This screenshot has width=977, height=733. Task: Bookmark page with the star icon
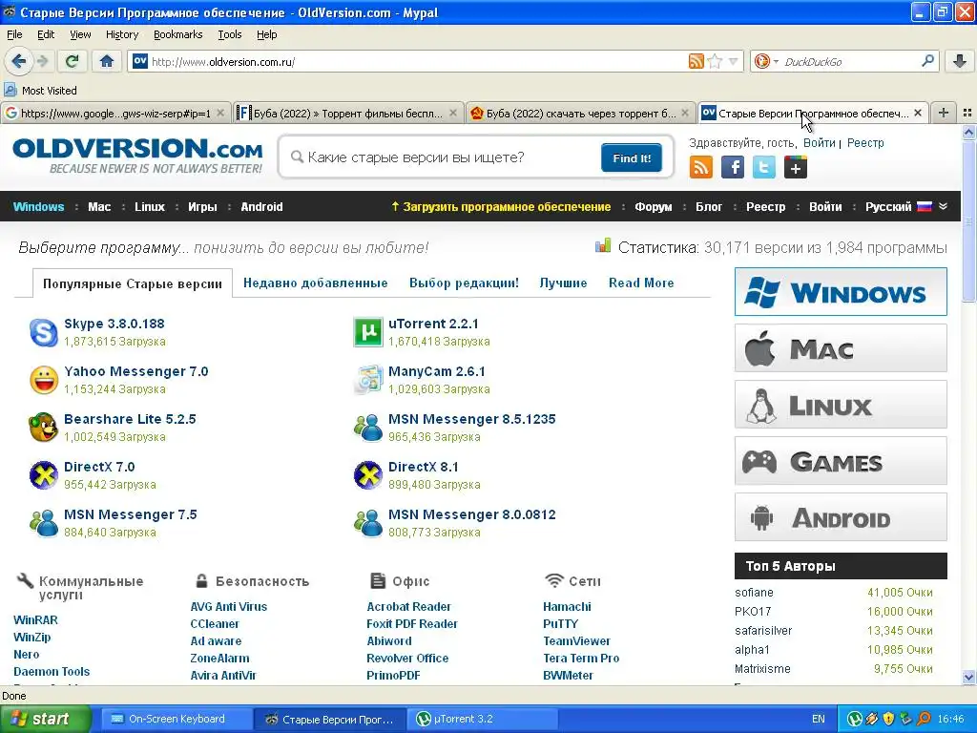pos(715,61)
